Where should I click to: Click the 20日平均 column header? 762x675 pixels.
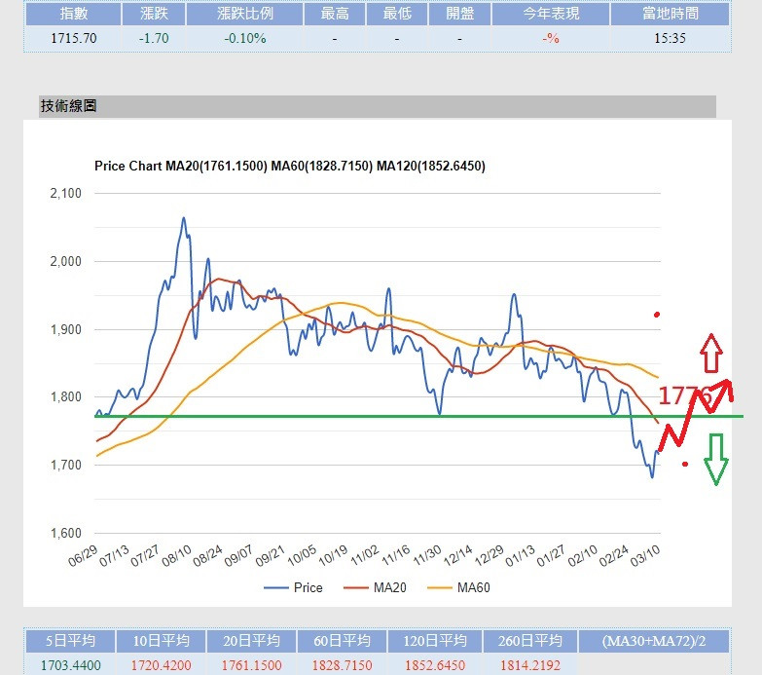click(x=251, y=641)
